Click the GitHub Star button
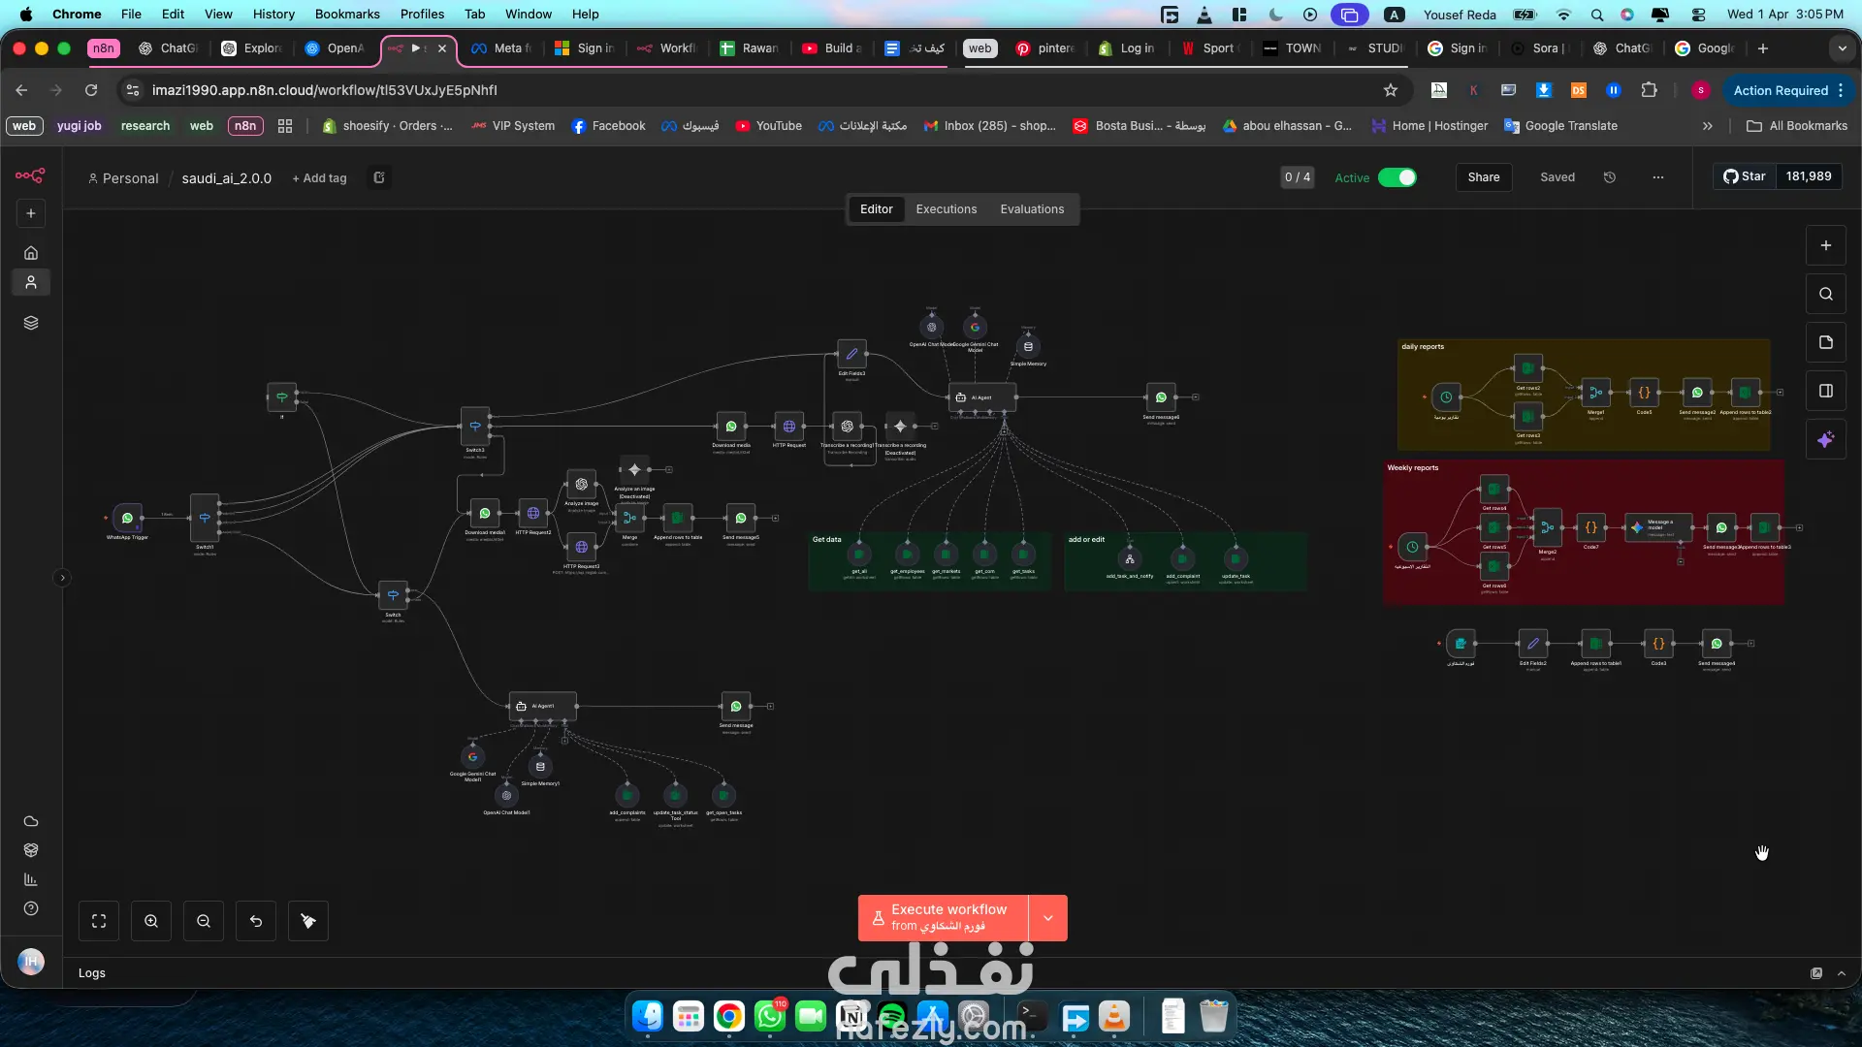 [1745, 176]
